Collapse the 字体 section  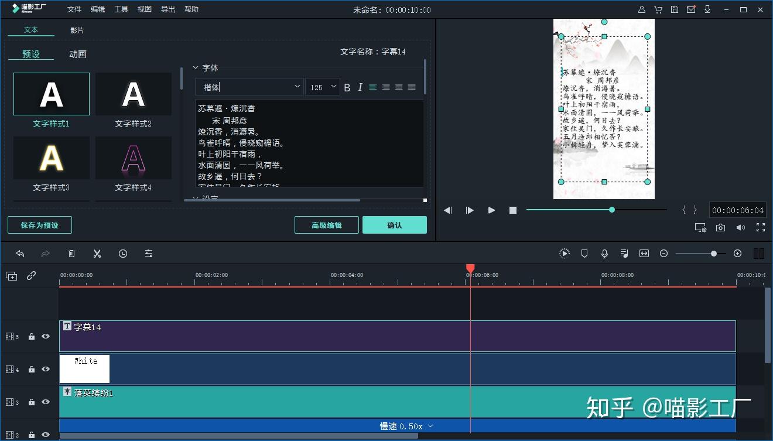point(196,68)
